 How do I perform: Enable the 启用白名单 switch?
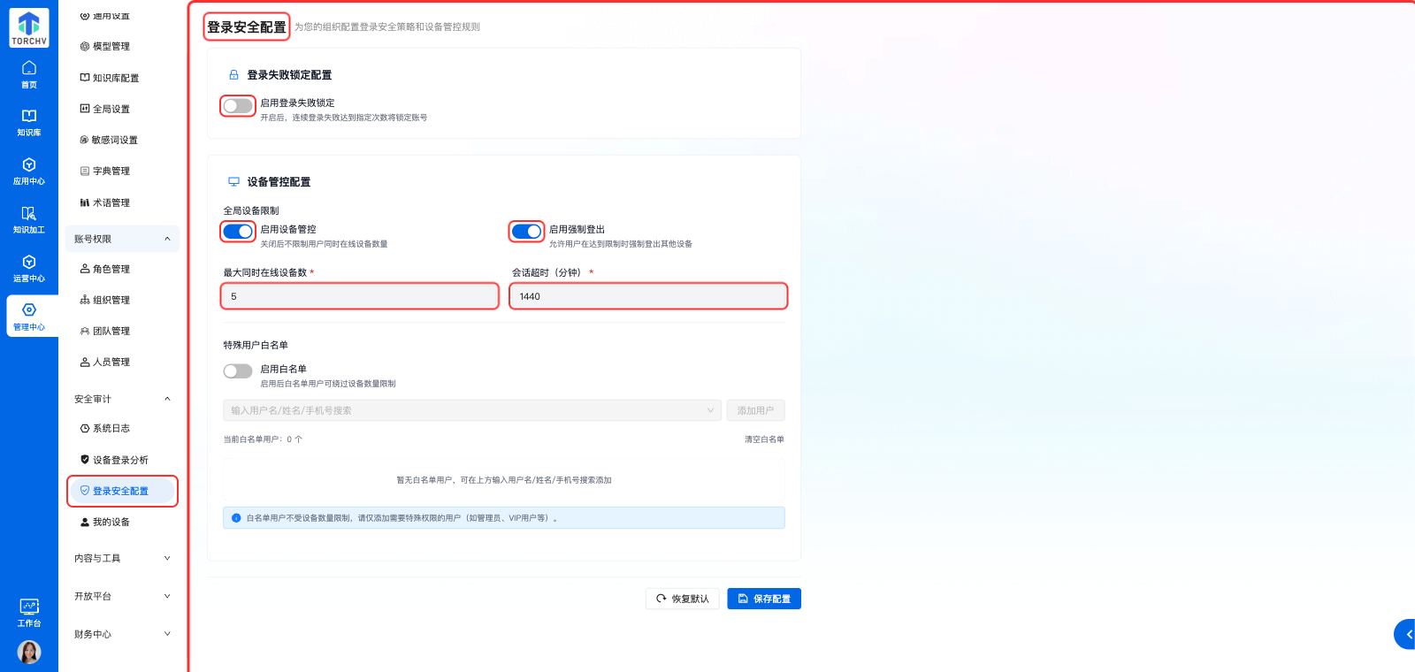click(x=238, y=371)
